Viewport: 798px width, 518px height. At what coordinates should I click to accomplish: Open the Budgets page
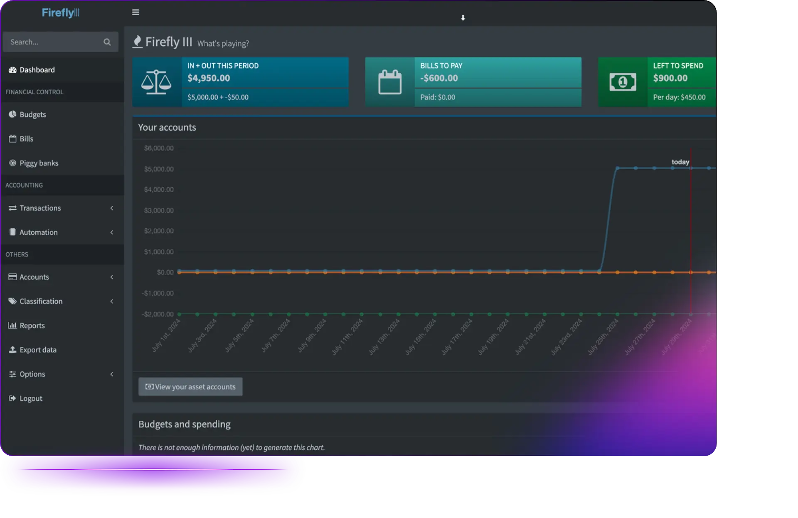pos(62,114)
